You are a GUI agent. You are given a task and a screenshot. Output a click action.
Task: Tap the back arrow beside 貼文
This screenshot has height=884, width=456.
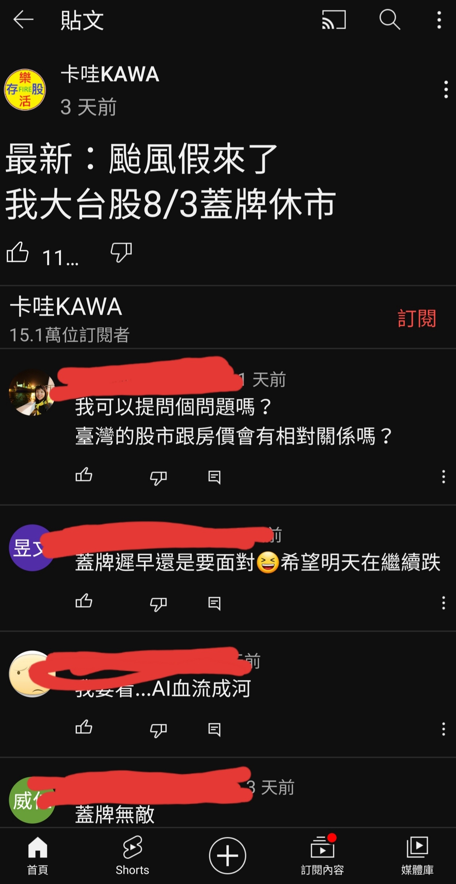click(23, 19)
